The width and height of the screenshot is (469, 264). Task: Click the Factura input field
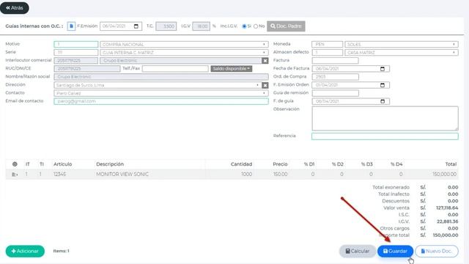[336, 60]
